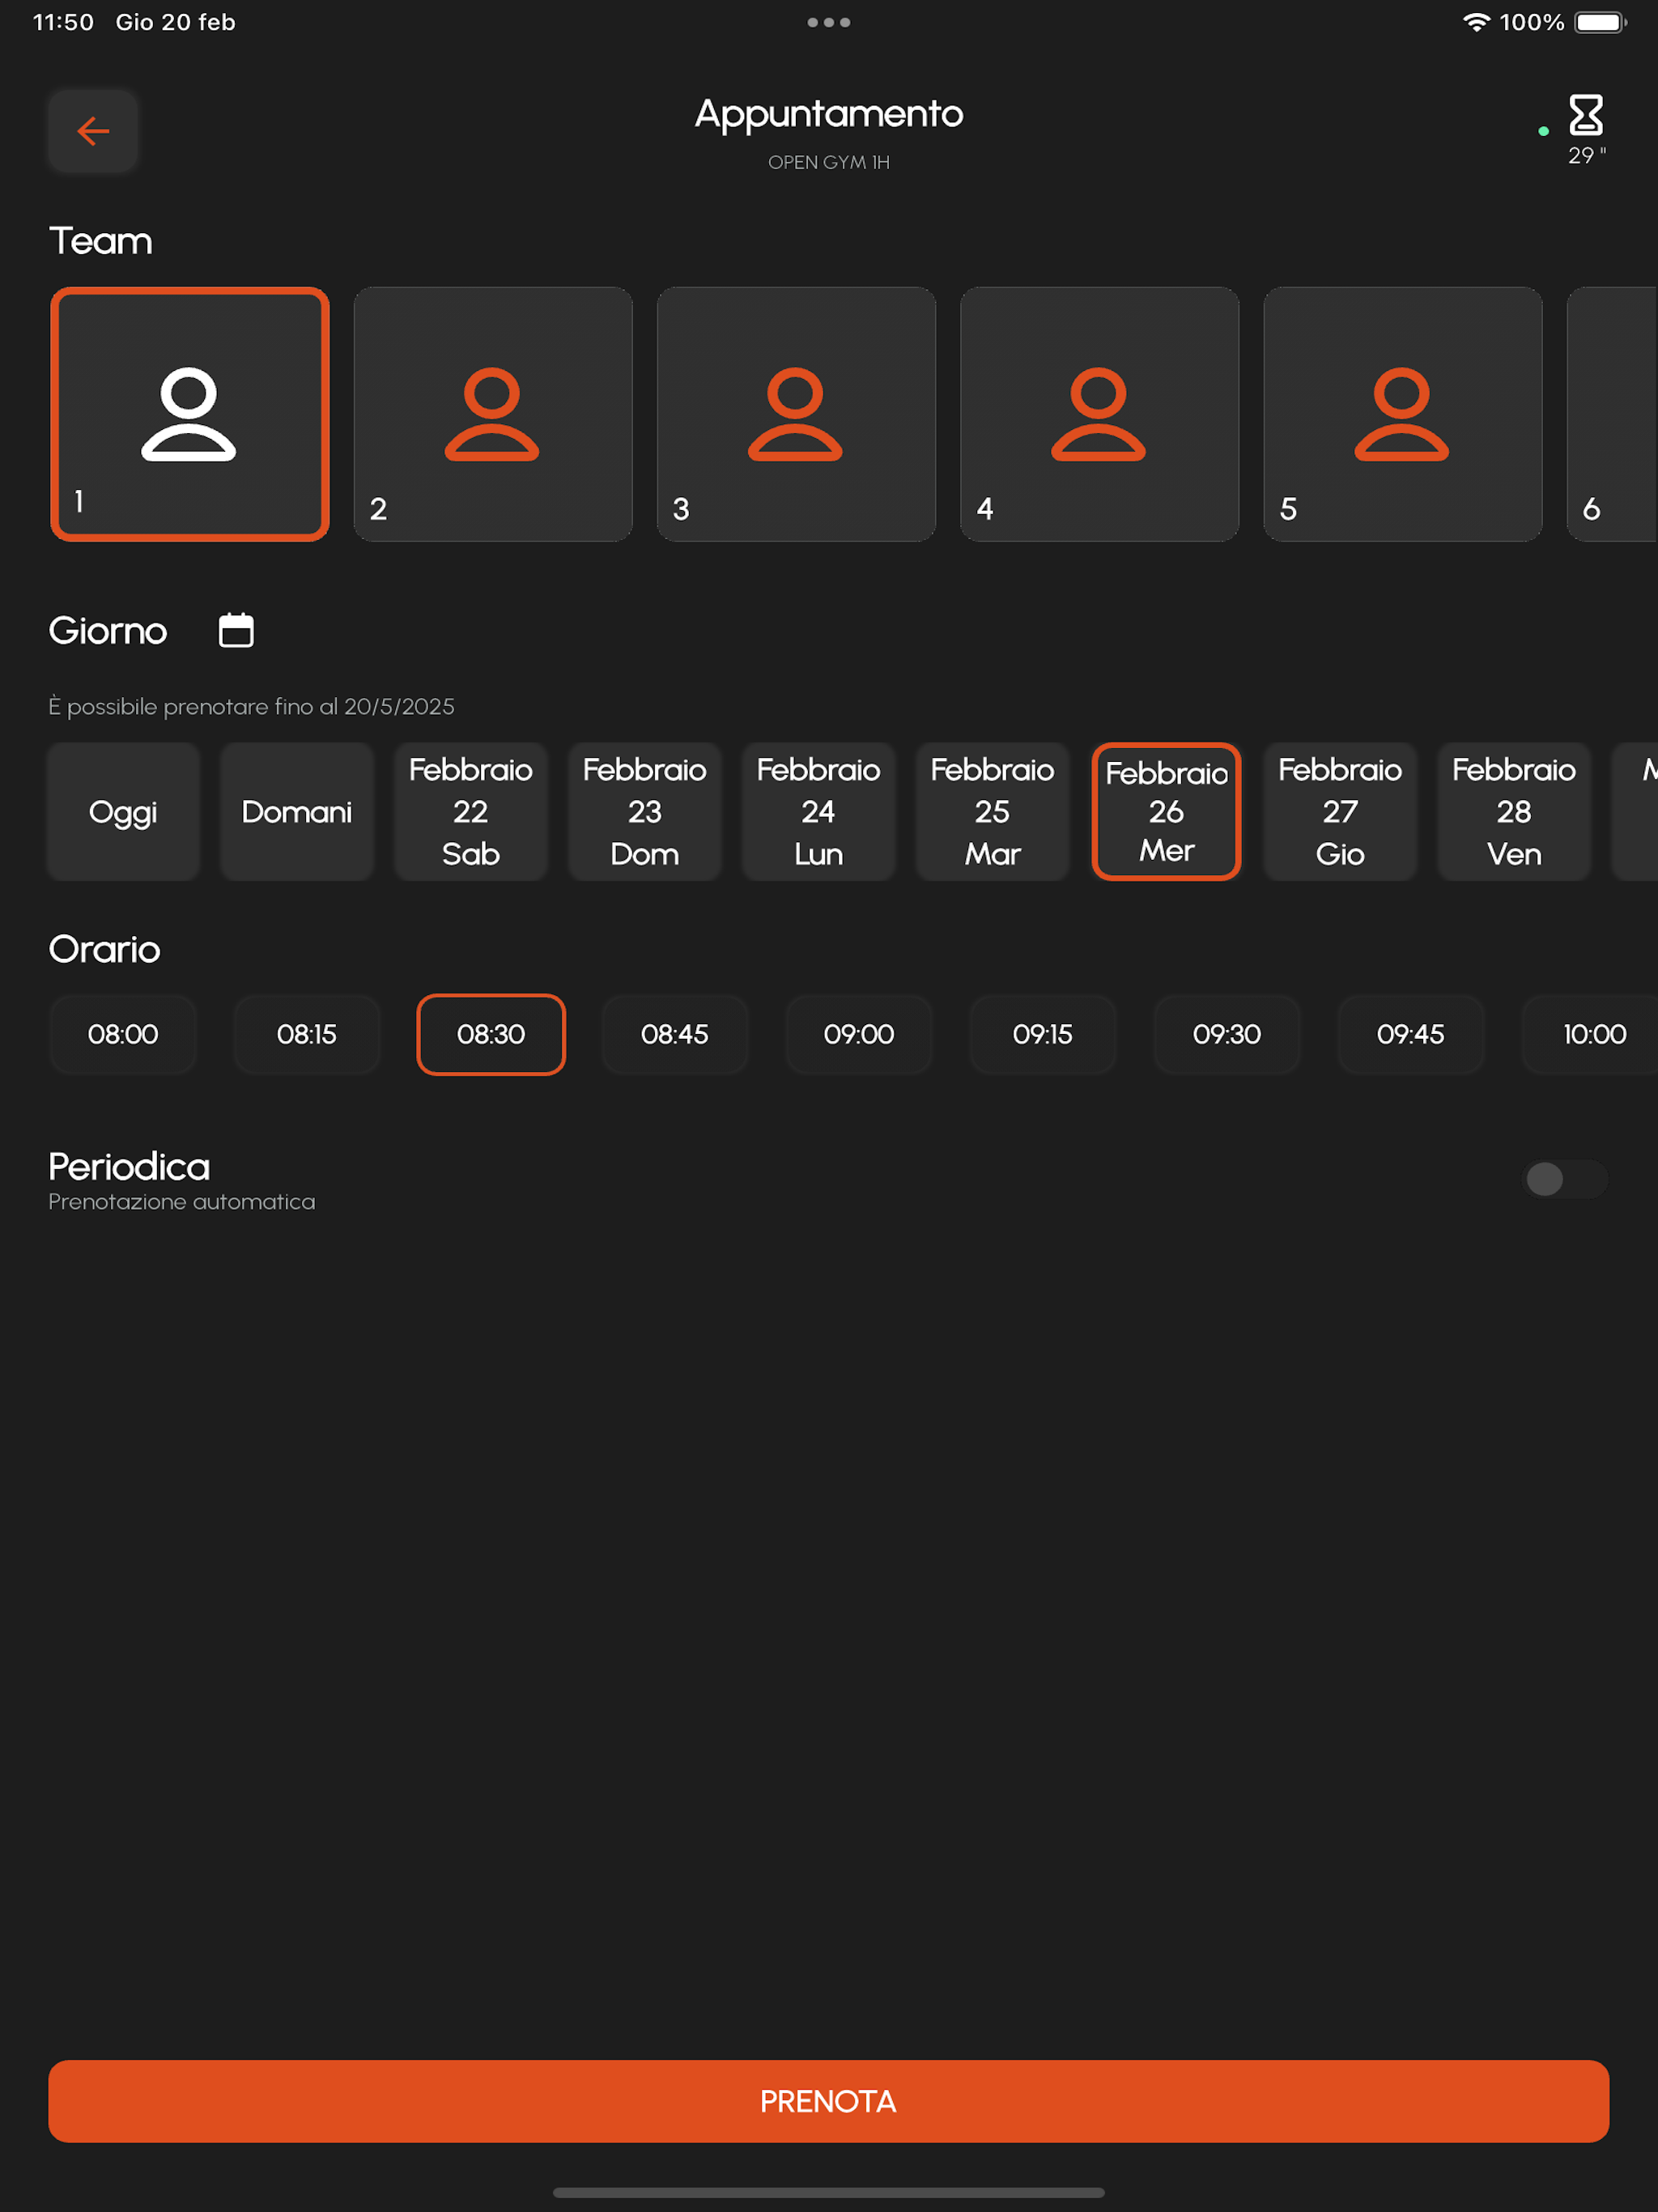Image resolution: width=1658 pixels, height=2212 pixels.
Task: Confirm booking with the PRENOTA button
Action: point(829,2101)
